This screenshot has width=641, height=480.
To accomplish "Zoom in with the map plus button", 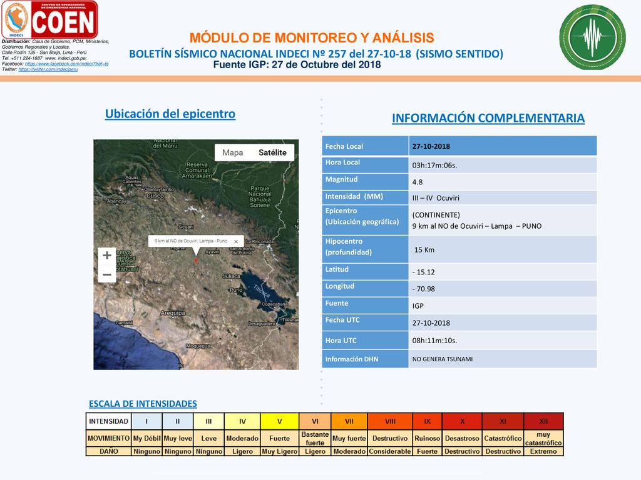I will click(x=107, y=256).
